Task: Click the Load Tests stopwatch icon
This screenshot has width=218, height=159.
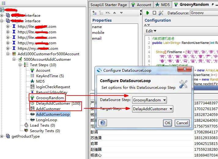Action: coord(26,125)
